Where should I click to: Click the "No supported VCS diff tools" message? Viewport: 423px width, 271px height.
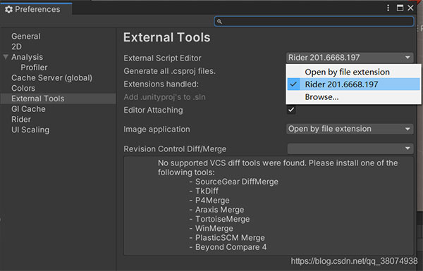click(278, 168)
